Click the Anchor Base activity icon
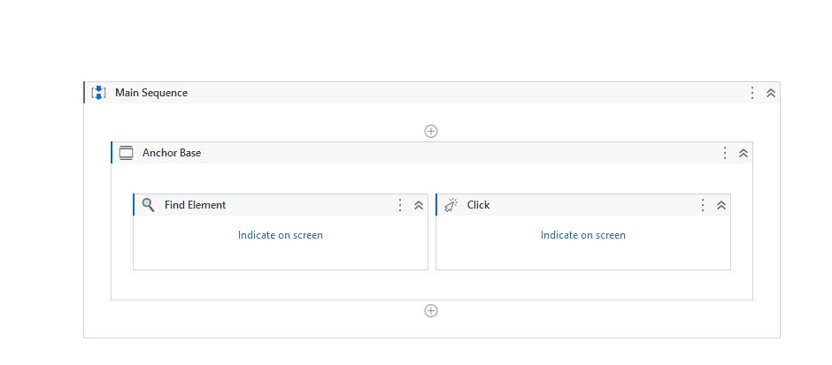The height and width of the screenshot is (365, 832). coord(127,153)
